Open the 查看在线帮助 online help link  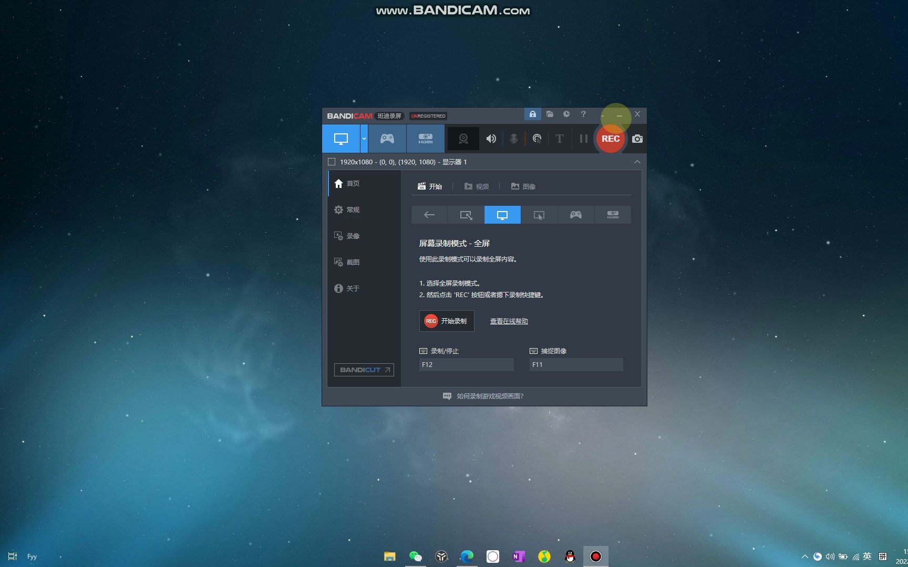[x=509, y=321]
